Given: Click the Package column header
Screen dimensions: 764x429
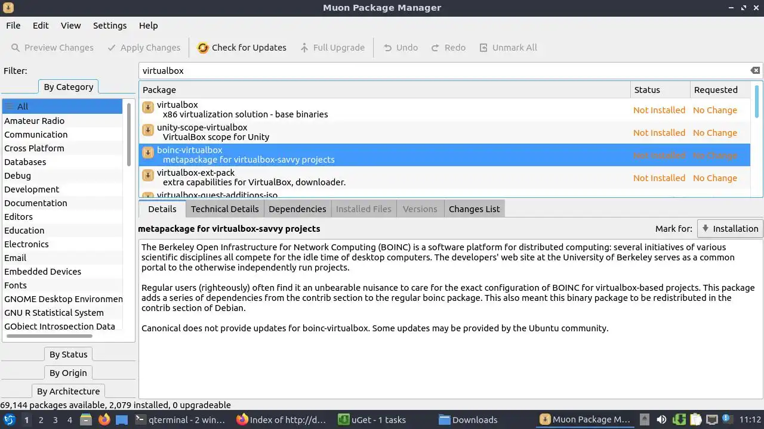Looking at the screenshot, I should coord(384,90).
